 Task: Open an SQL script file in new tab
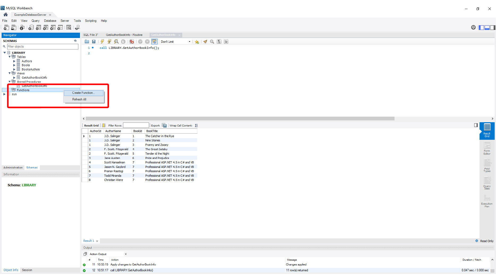(x=13, y=27)
